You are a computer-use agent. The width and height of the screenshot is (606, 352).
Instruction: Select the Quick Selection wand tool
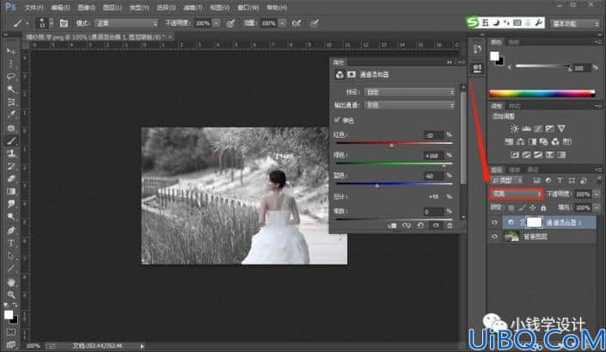click(x=11, y=90)
